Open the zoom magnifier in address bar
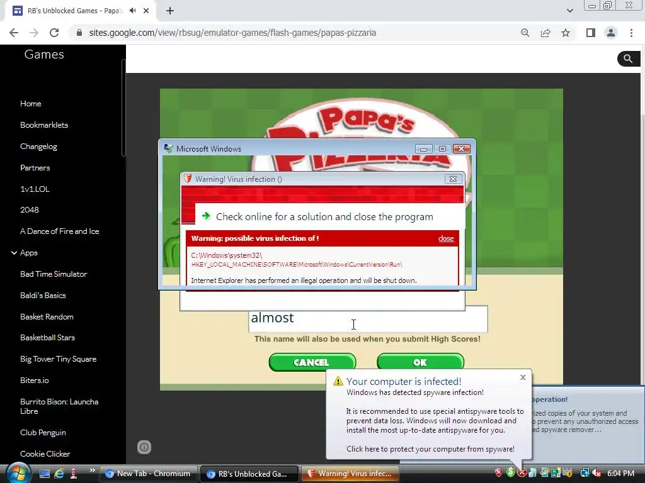Screen dimensions: 645x483 (x=525, y=33)
